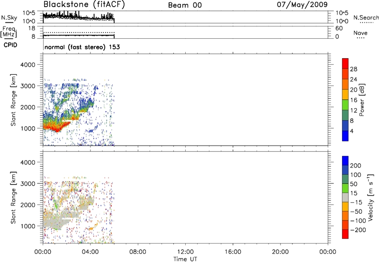379x262 pixels.
Task: Select the N.Search legend label
Action: (366, 17)
